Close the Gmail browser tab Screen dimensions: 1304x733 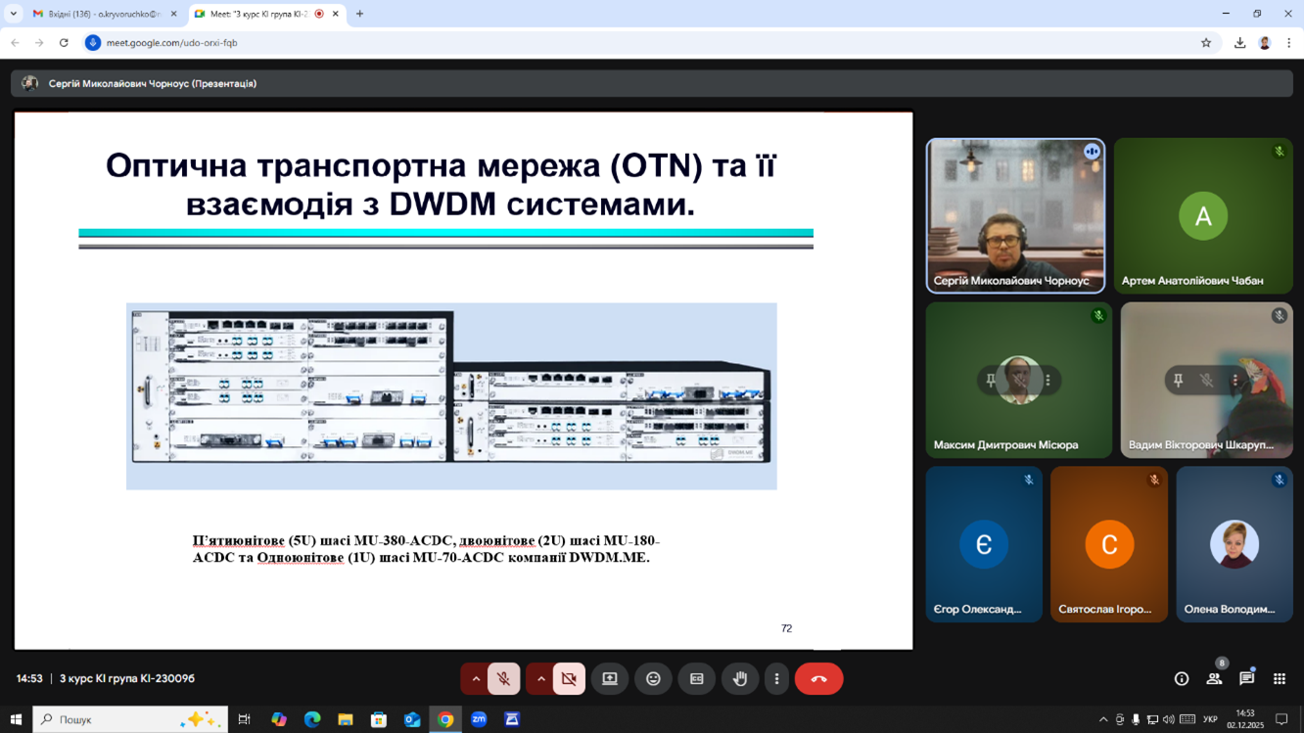pyautogui.click(x=174, y=14)
